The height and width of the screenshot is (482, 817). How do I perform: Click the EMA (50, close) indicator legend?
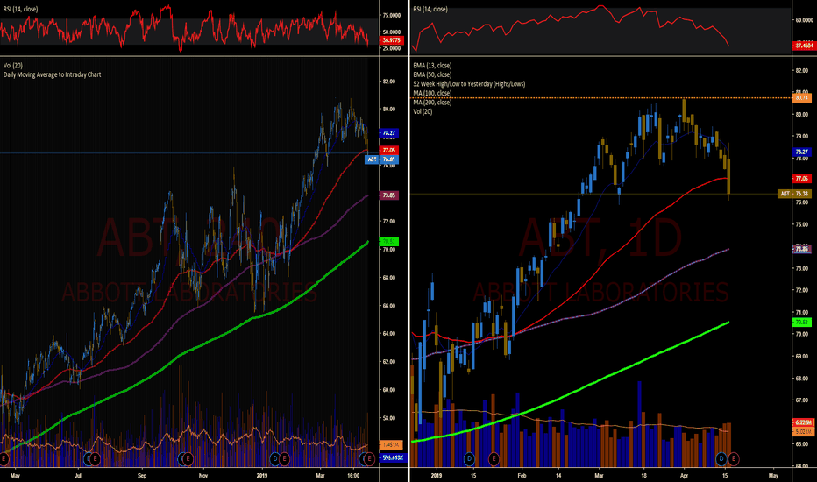tap(432, 74)
